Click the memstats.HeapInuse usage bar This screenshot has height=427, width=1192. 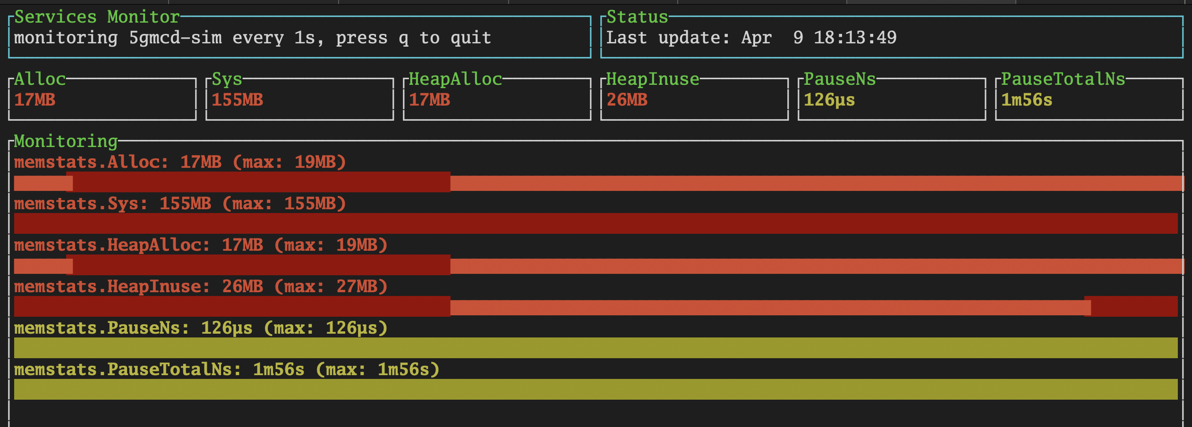point(596,306)
